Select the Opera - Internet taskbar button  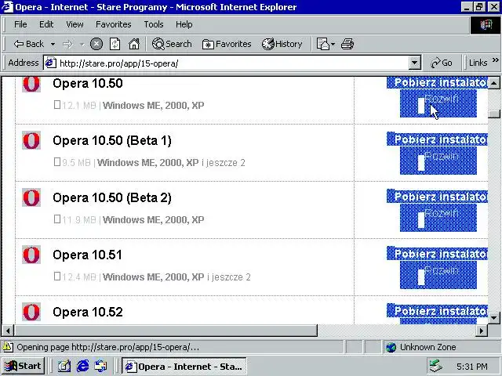tap(184, 366)
